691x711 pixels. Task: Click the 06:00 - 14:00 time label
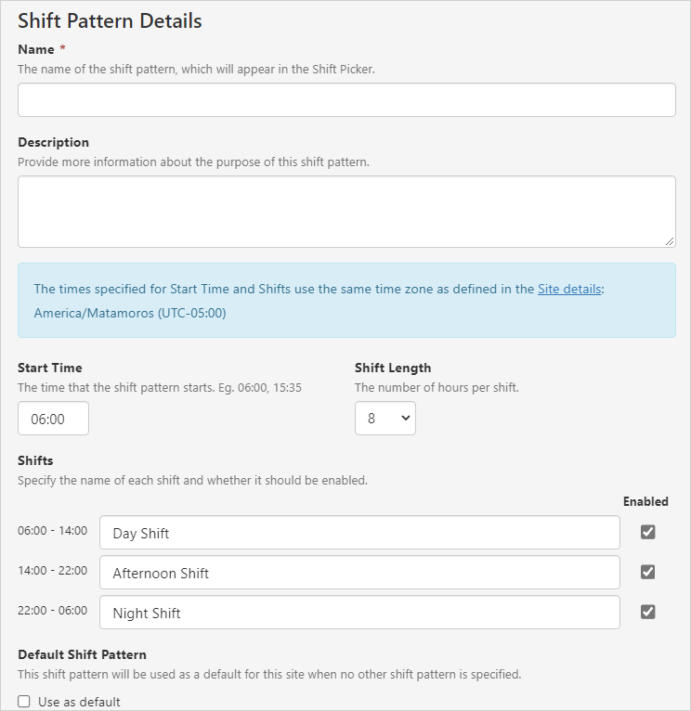pyautogui.click(x=52, y=531)
